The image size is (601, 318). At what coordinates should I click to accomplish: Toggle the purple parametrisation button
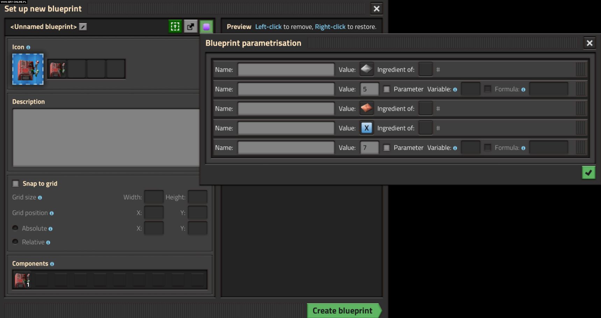206,27
